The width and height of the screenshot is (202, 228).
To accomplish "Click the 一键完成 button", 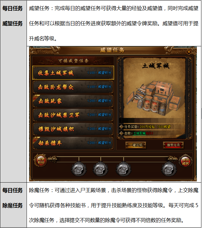I will click(x=136, y=145).
